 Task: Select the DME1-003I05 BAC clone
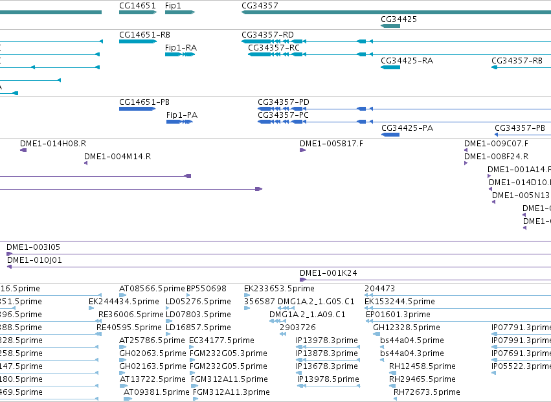(34, 247)
